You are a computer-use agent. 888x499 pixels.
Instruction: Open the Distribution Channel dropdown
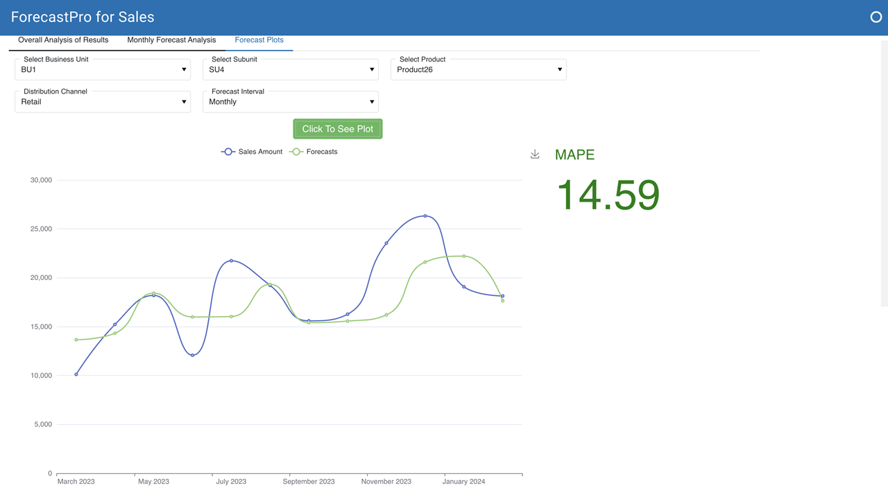point(103,102)
